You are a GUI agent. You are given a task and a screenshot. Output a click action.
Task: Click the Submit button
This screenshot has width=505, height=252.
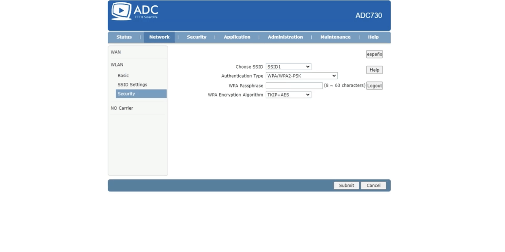[x=346, y=185]
